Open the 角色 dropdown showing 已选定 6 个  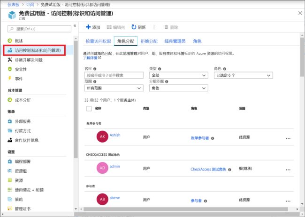click(244, 75)
